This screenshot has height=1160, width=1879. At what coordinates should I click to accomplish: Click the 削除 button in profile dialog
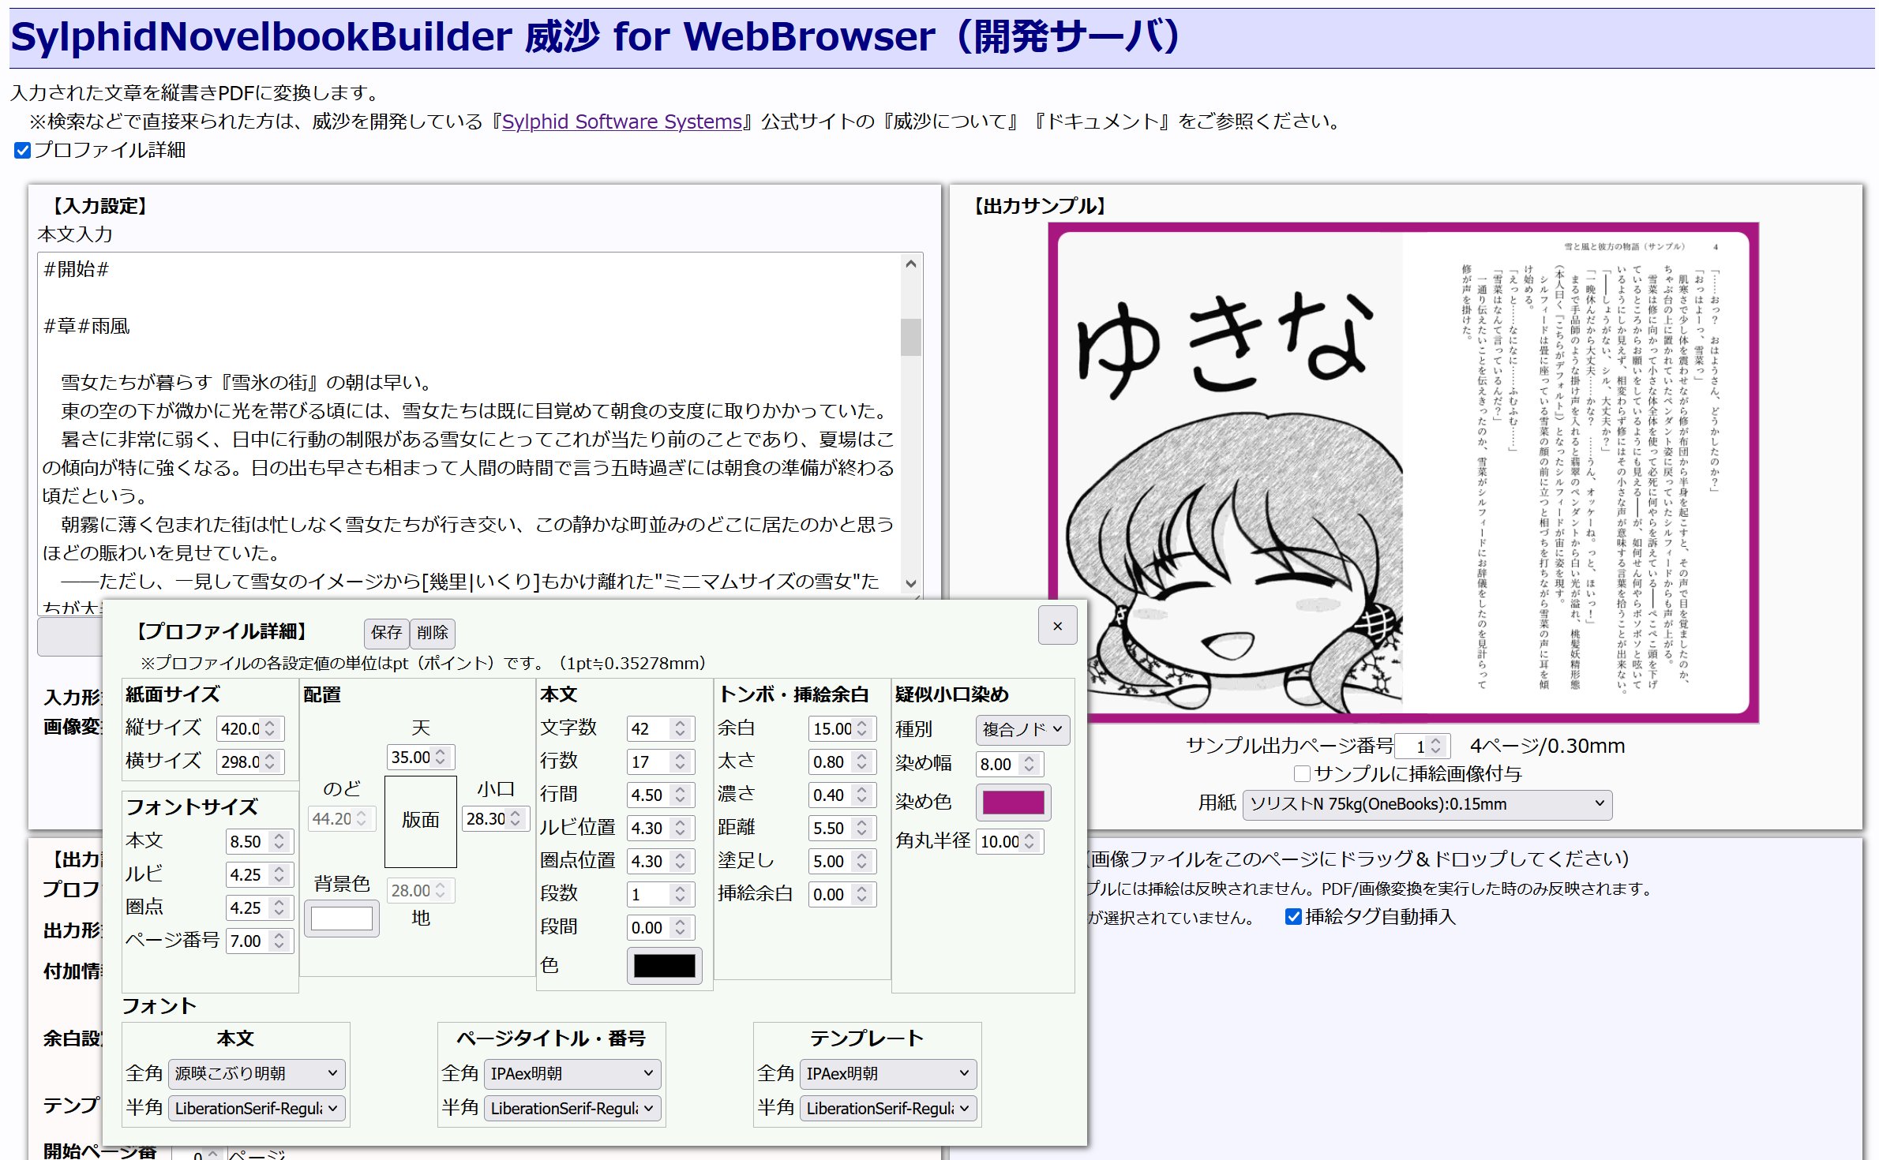pyautogui.click(x=433, y=632)
